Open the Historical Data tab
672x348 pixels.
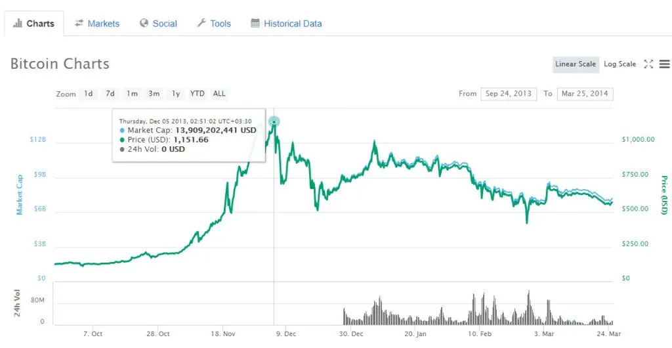coord(286,24)
